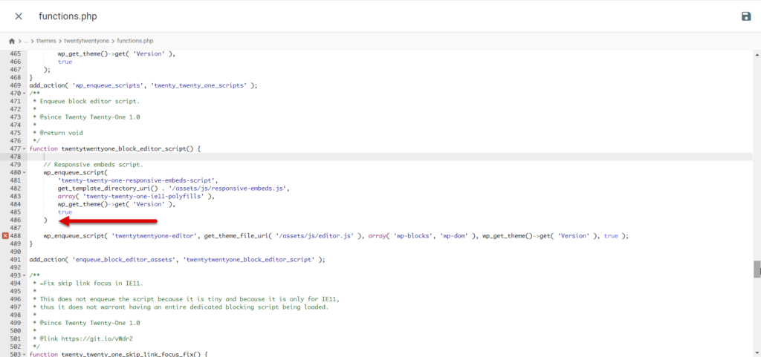This screenshot has width=761, height=357.
Task: Collapse the function at line 503
Action: click(25, 355)
